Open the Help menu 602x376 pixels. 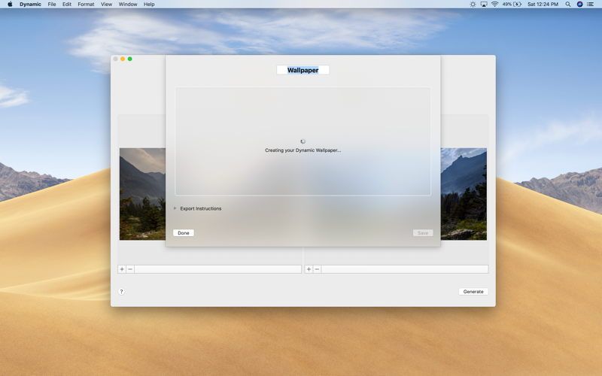coord(149,5)
